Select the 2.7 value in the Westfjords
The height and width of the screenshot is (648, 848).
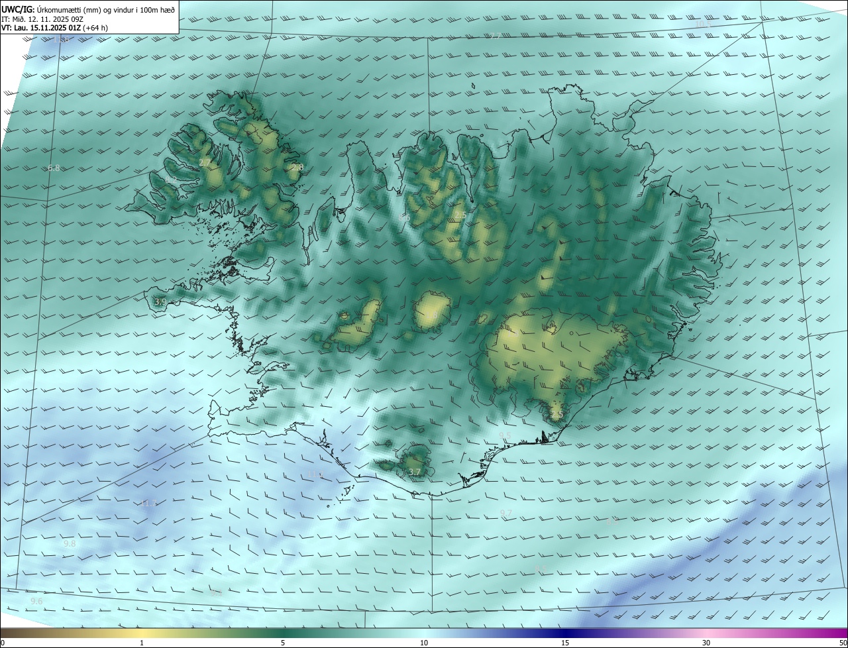pyautogui.click(x=205, y=162)
